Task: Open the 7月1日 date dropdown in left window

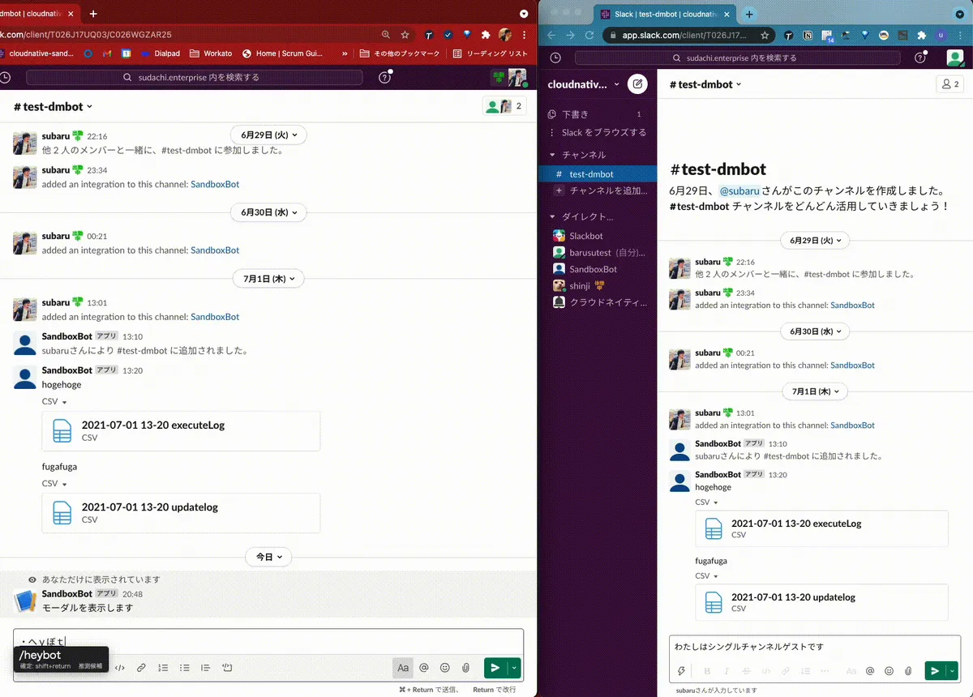Action: [268, 278]
